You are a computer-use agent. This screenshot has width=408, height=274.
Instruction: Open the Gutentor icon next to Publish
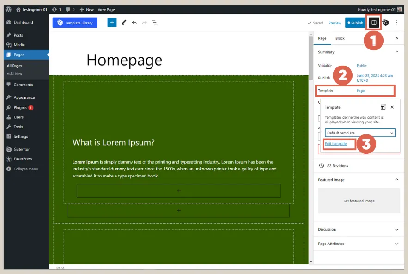386,23
